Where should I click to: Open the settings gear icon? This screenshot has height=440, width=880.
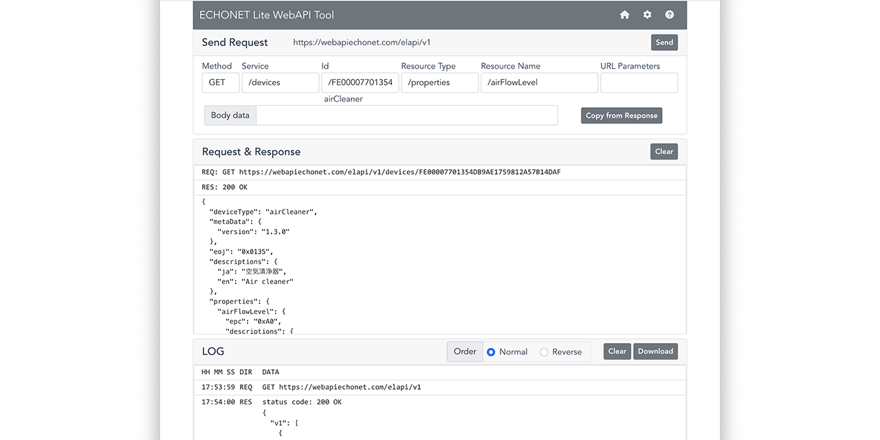pos(647,14)
